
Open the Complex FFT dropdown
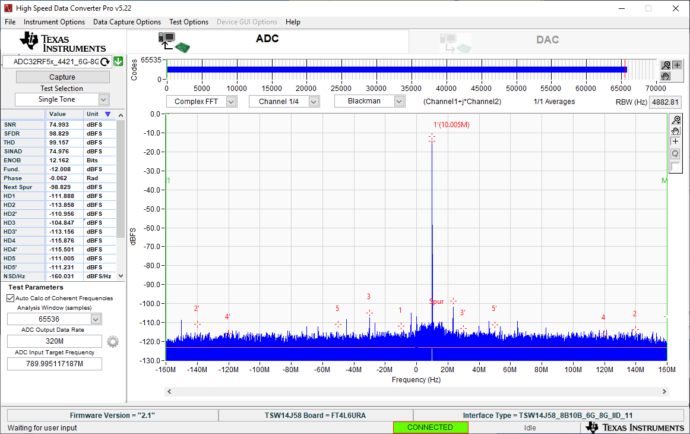(231, 101)
